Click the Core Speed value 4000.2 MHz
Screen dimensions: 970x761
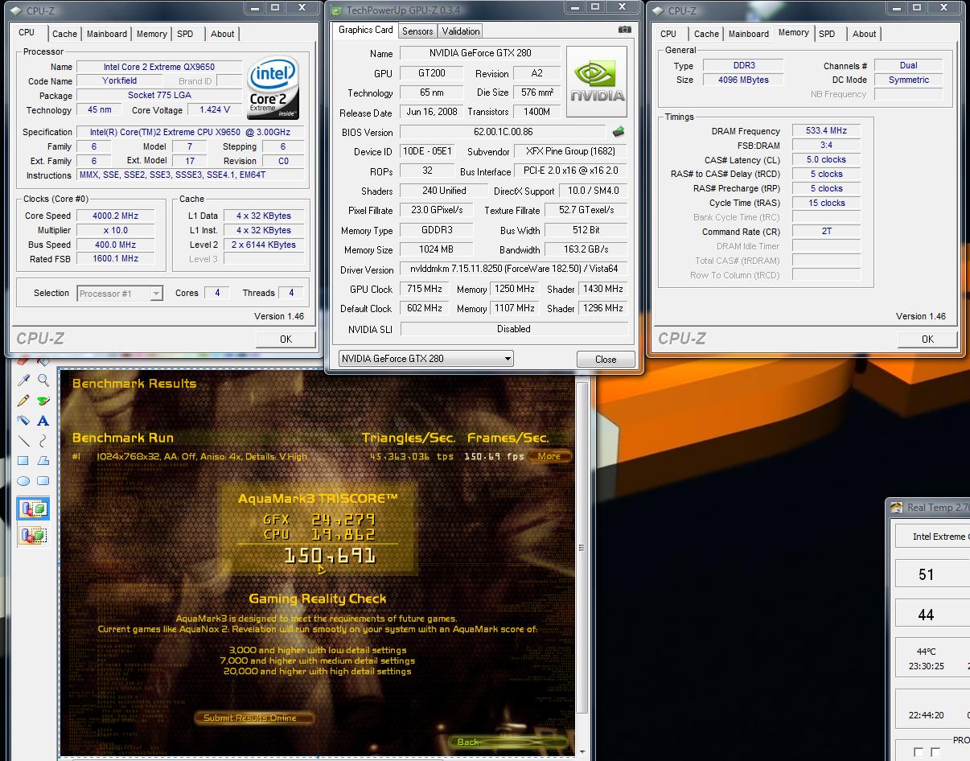pyautogui.click(x=116, y=216)
